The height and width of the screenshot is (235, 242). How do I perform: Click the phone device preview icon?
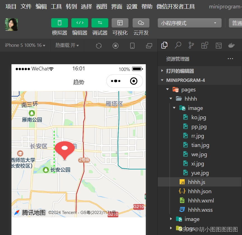pyautogui.click(x=132, y=46)
